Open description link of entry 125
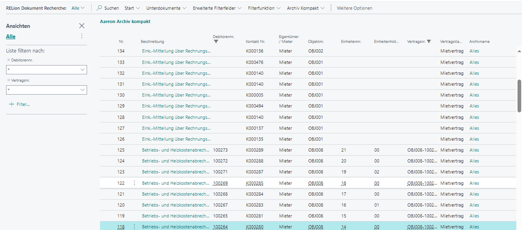The height and width of the screenshot is (230, 522). tap(176, 150)
